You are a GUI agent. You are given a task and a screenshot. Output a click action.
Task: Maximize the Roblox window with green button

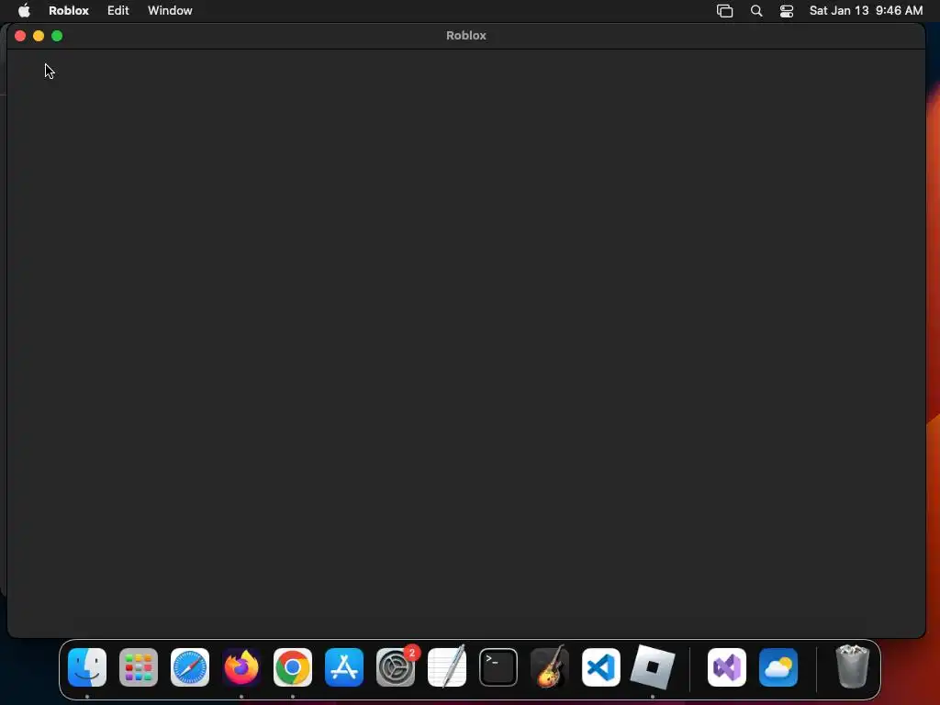57,36
